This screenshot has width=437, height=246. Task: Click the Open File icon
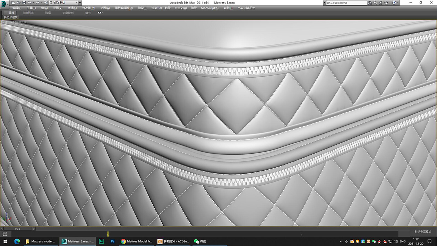pyautogui.click(x=18, y=3)
